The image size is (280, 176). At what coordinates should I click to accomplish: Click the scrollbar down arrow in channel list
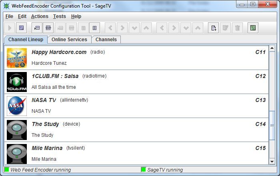coord(272,162)
